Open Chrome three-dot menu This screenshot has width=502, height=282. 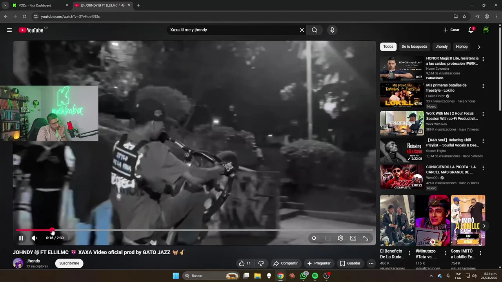pyautogui.click(x=496, y=16)
